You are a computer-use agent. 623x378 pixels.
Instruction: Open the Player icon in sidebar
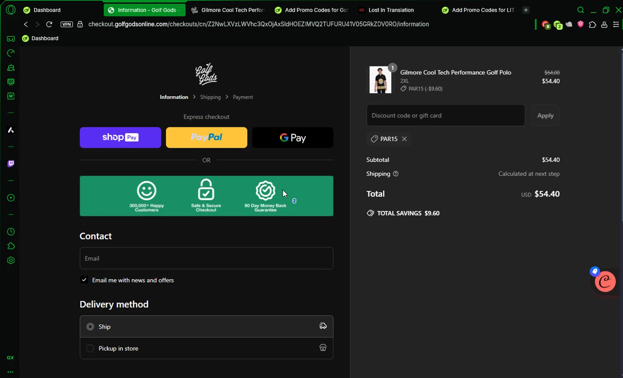coord(11,198)
